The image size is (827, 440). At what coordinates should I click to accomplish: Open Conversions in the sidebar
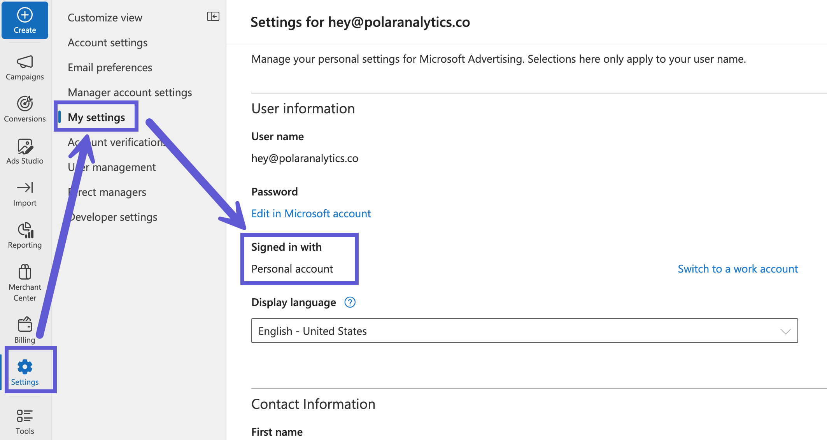click(x=25, y=109)
